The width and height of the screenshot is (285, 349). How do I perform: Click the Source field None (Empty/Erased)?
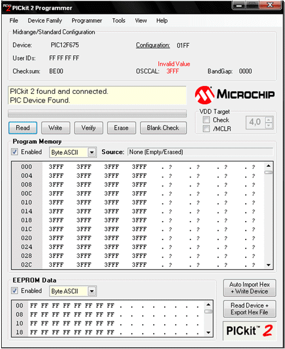click(x=200, y=152)
